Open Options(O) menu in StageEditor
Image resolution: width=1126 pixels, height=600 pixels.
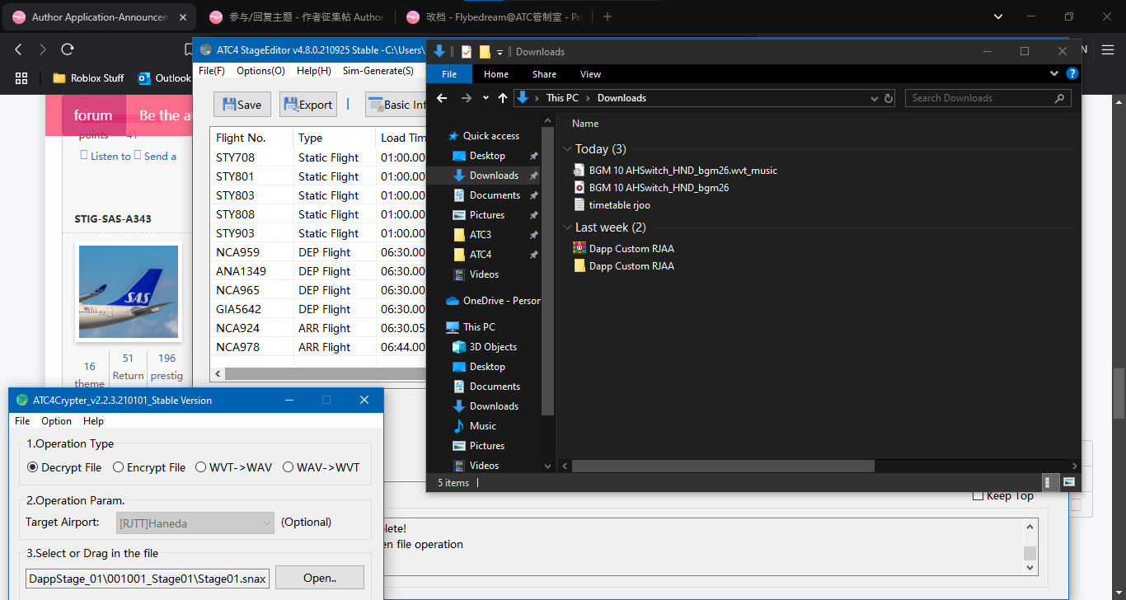click(260, 71)
